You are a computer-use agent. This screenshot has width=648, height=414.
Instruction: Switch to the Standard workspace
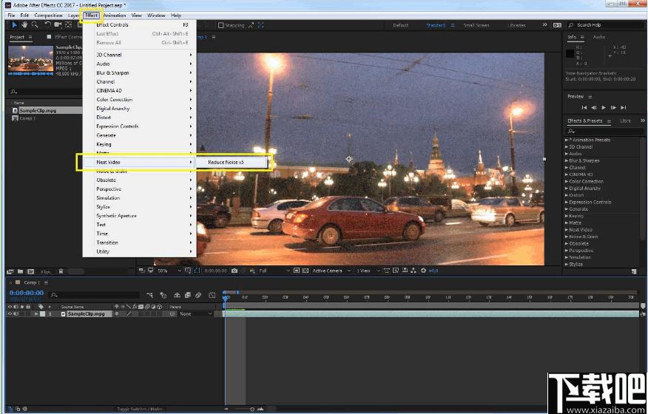436,25
